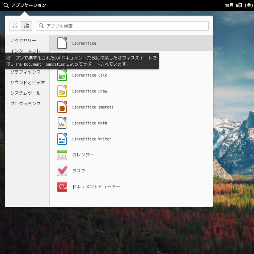Select the システムツール category

(x=25, y=93)
